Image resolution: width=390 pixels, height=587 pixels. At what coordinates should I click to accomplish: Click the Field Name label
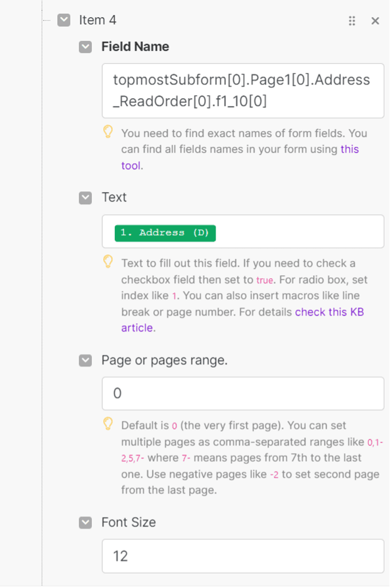coord(135,47)
